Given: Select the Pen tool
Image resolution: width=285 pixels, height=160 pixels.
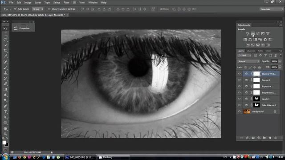Looking at the screenshot, I should click(x=5, y=106).
